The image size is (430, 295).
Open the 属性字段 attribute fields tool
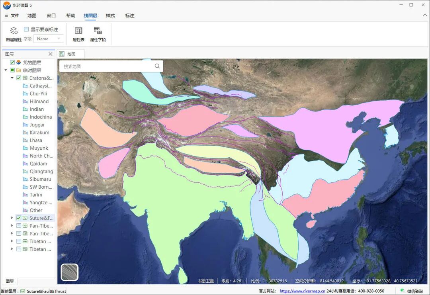(98, 34)
